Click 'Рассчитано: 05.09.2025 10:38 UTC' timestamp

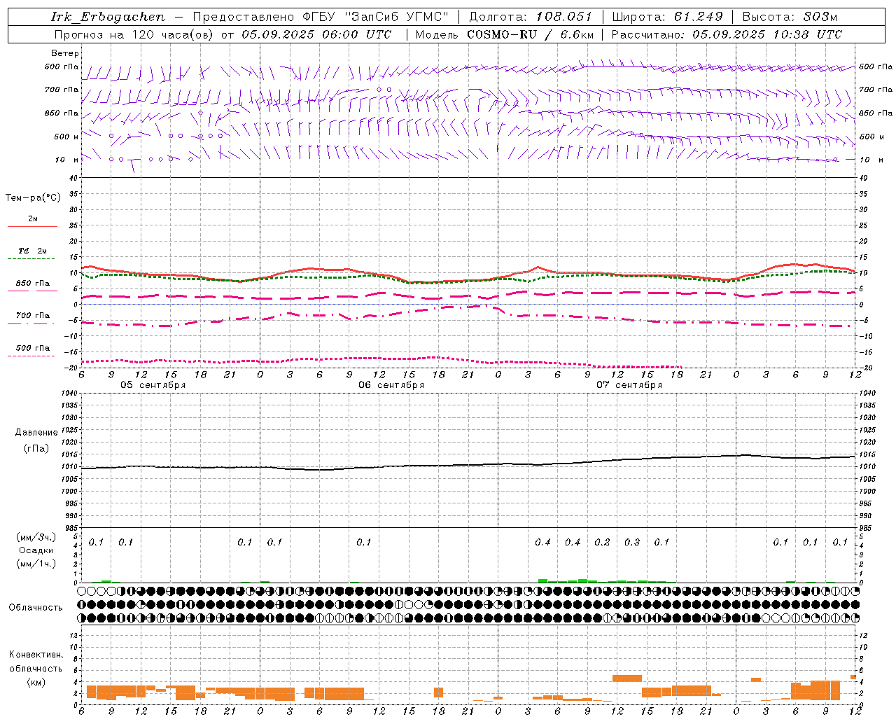(x=727, y=34)
